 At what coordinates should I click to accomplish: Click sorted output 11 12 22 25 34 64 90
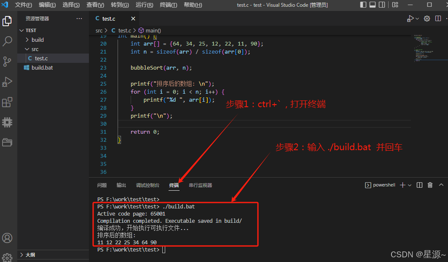click(x=127, y=243)
